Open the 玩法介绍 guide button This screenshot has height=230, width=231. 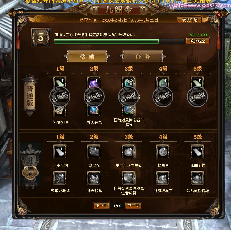(190, 20)
